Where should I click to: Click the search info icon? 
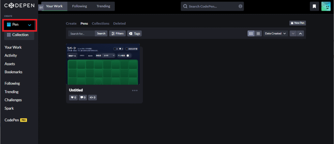point(240,6)
